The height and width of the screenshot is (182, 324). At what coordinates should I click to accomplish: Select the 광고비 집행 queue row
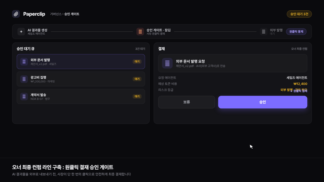coord(81,79)
